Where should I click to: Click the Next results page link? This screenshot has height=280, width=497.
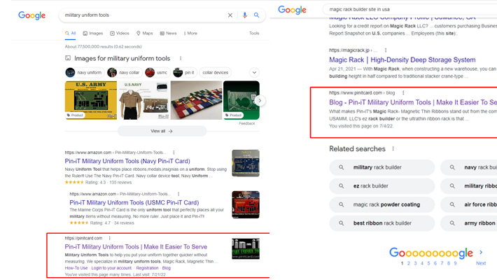point(481,263)
